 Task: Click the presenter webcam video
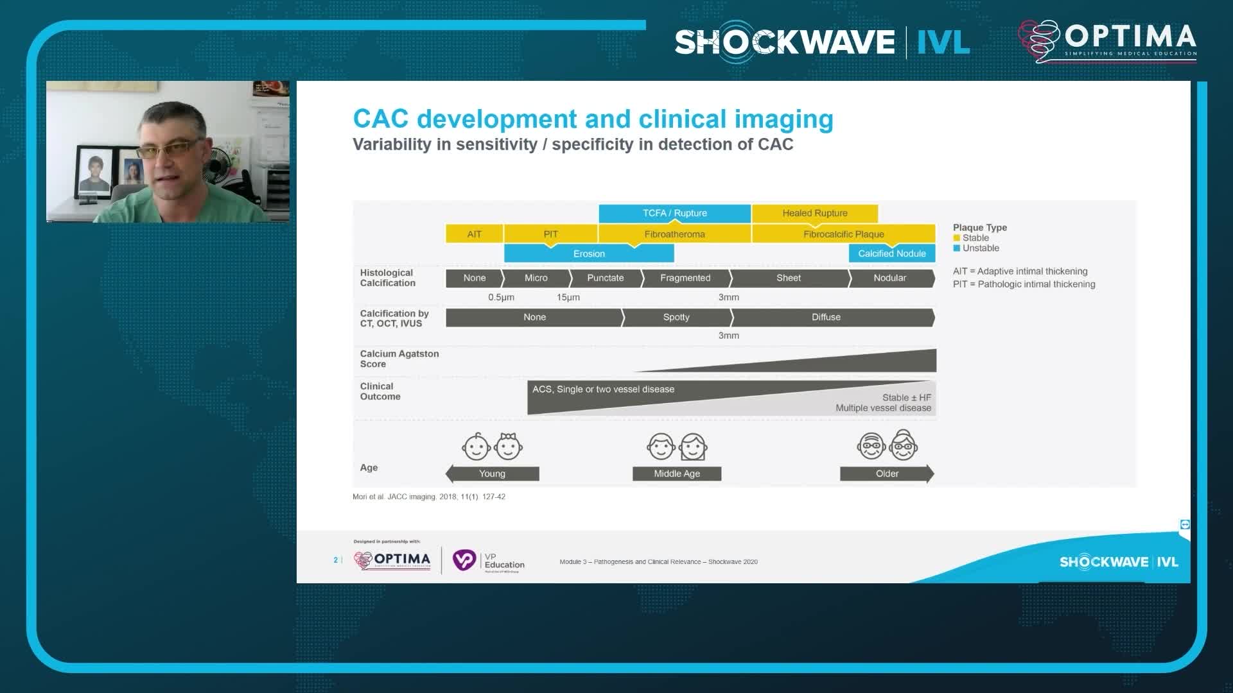click(168, 151)
